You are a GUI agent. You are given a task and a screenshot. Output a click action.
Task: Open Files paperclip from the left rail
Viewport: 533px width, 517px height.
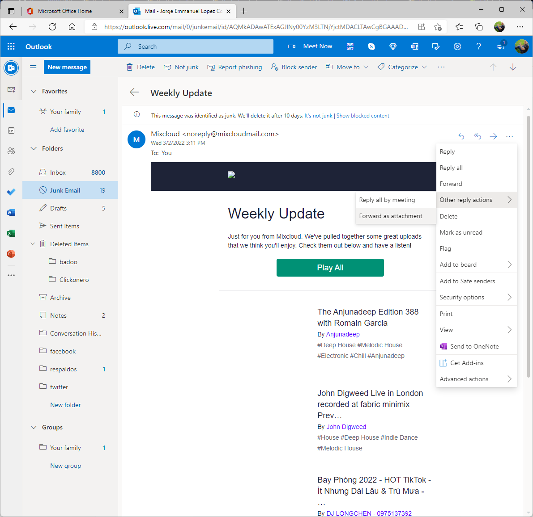pos(11,172)
